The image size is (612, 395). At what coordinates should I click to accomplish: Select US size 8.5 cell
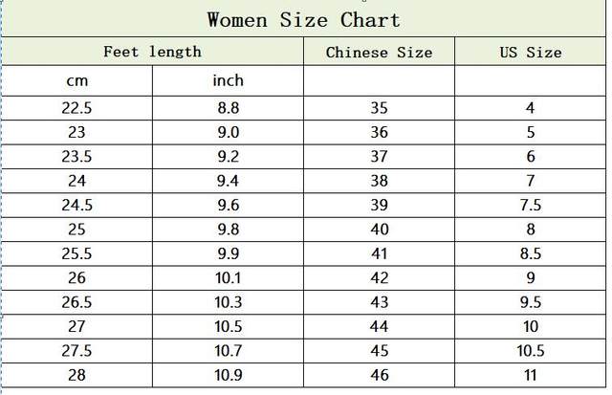click(x=531, y=254)
